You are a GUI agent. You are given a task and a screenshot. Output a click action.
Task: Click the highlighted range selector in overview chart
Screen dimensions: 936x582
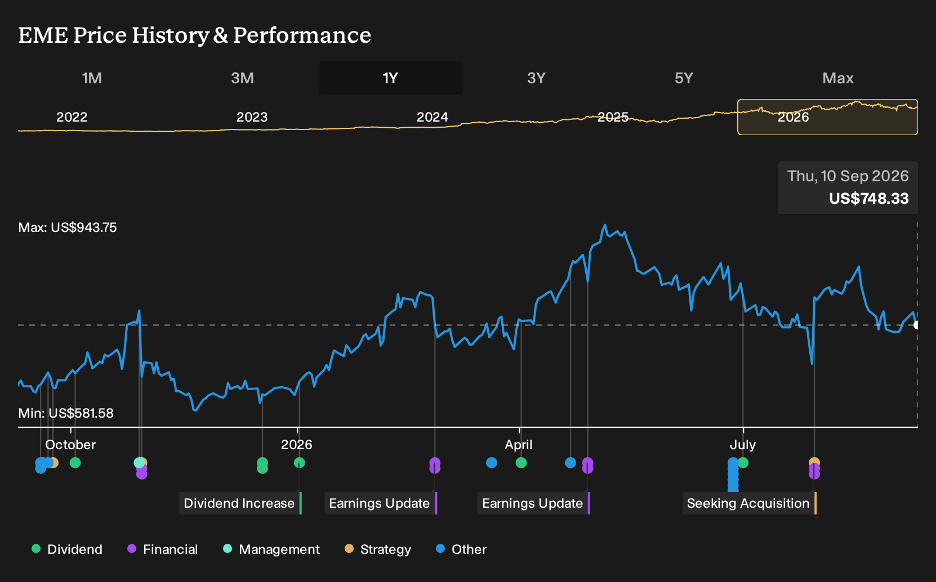[827, 117]
